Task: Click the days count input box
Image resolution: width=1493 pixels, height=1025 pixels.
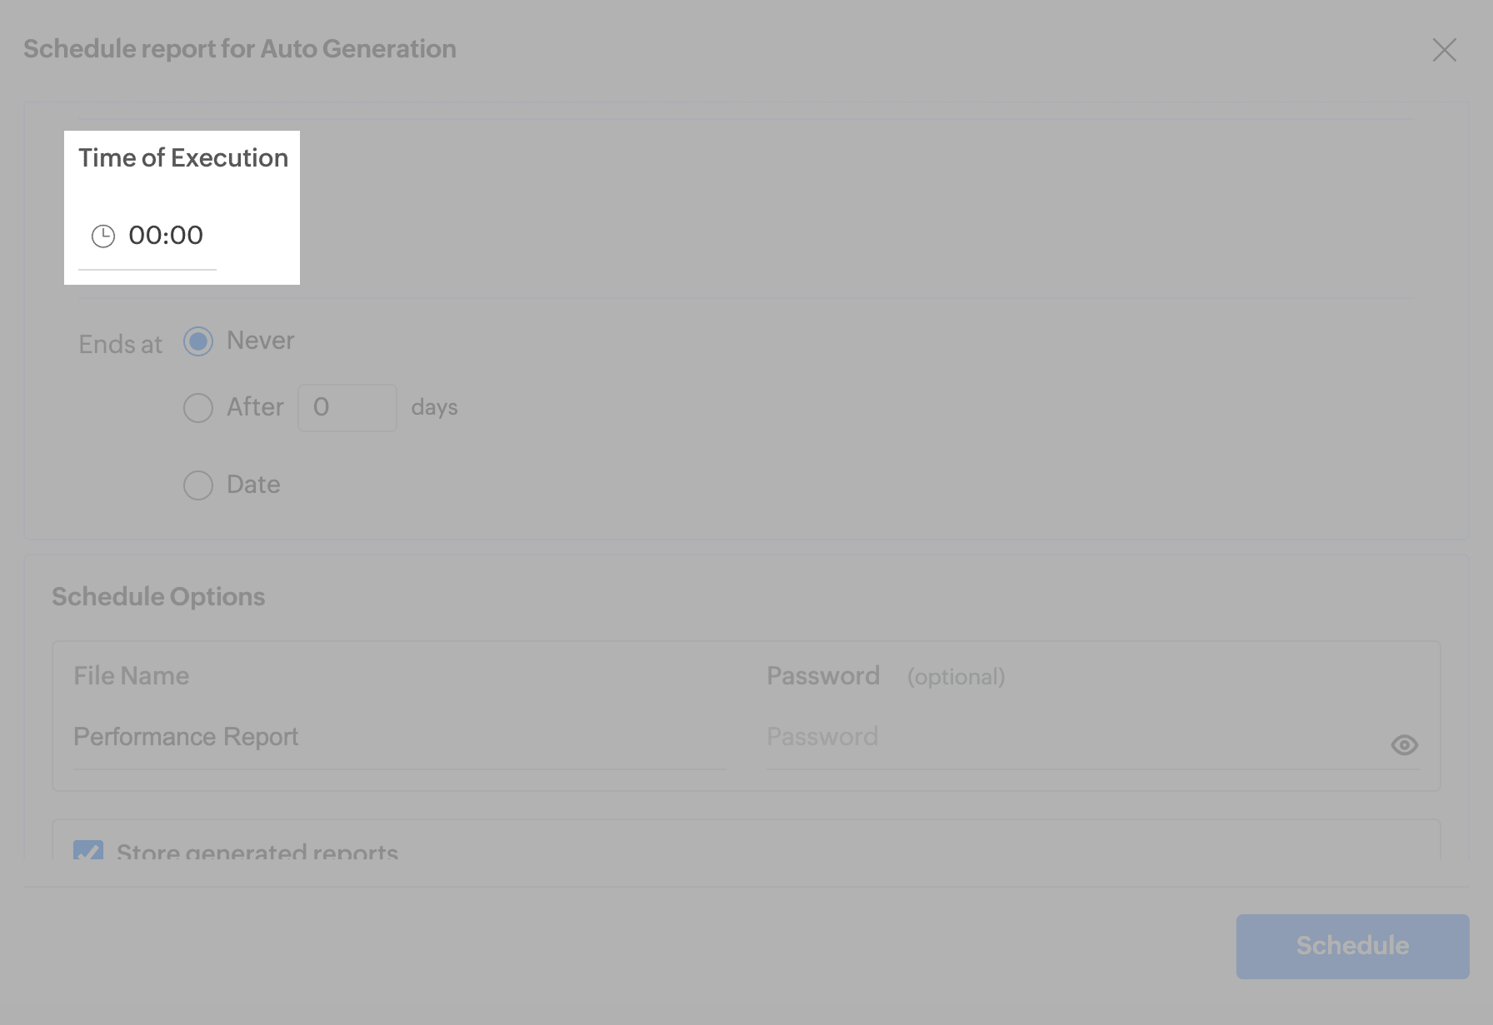Action: point(347,408)
